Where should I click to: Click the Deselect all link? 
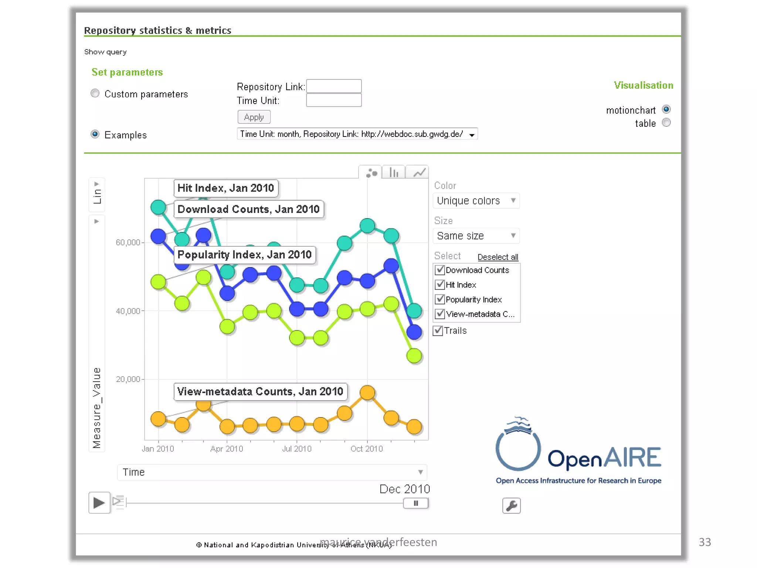[x=498, y=257]
